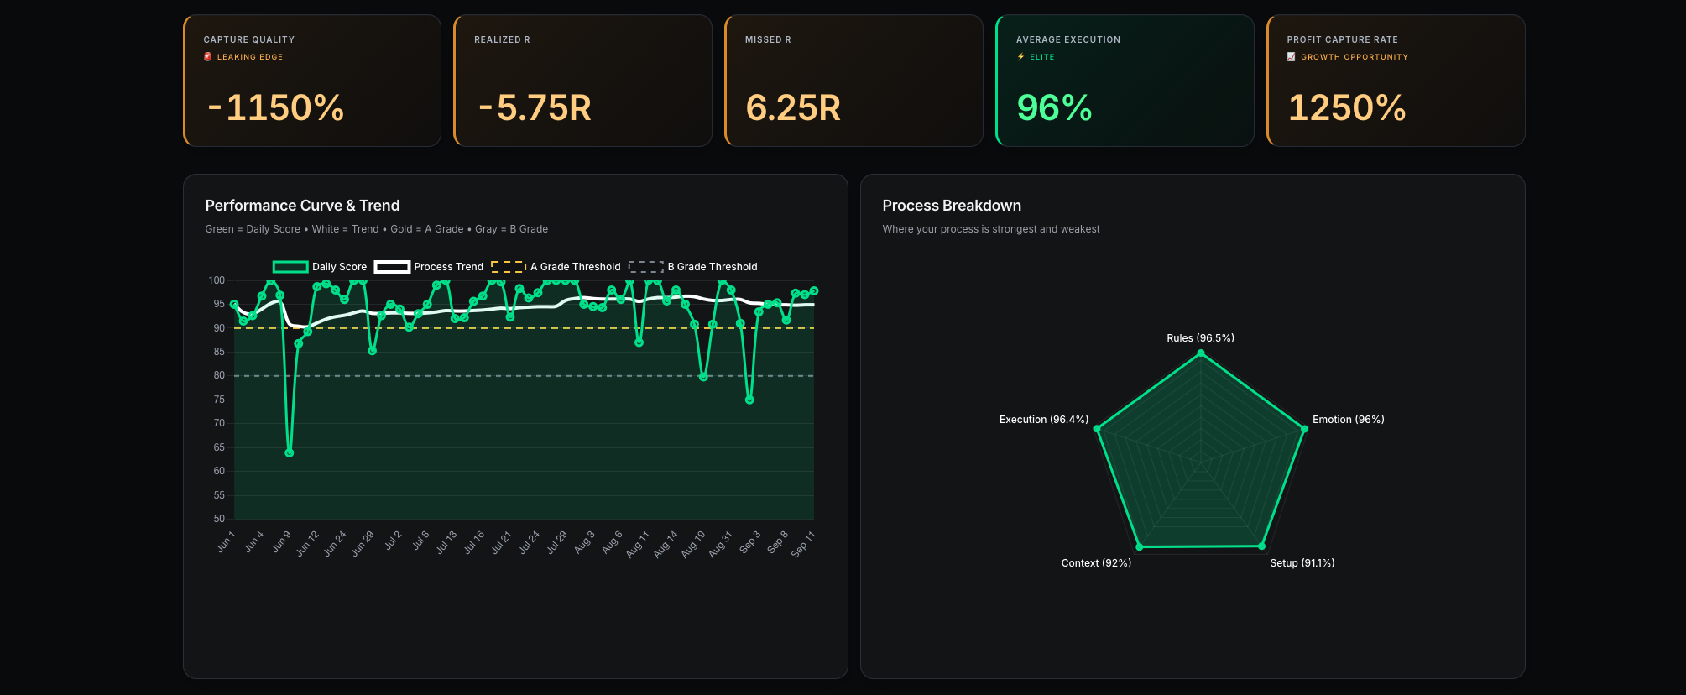Click the Emotion (96%) radar label
Image resolution: width=1686 pixels, height=695 pixels.
[x=1349, y=420]
